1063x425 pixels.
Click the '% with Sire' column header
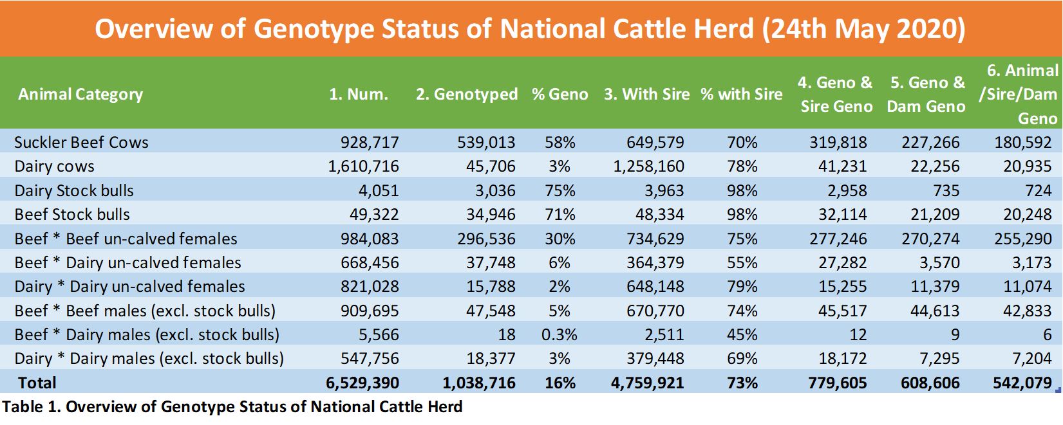click(742, 95)
